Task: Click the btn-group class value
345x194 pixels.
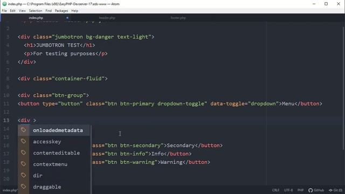Action: [69, 95]
